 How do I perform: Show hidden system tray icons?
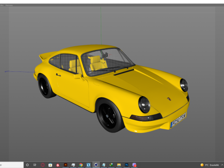[x=222, y=165]
